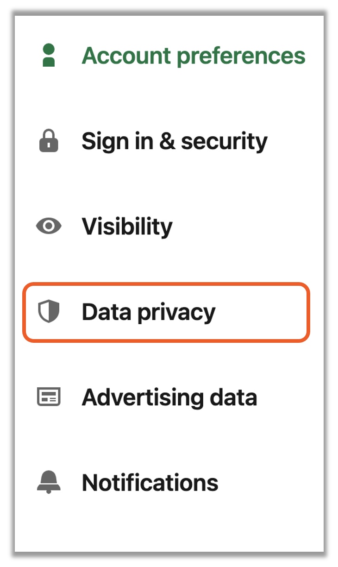Select the Visibility menu item
This screenshot has height=567, width=338.
169,226
